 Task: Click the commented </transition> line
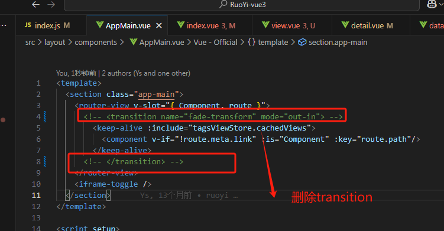134,162
